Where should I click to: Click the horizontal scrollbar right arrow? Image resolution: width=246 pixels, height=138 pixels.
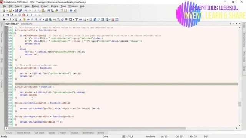point(237,128)
